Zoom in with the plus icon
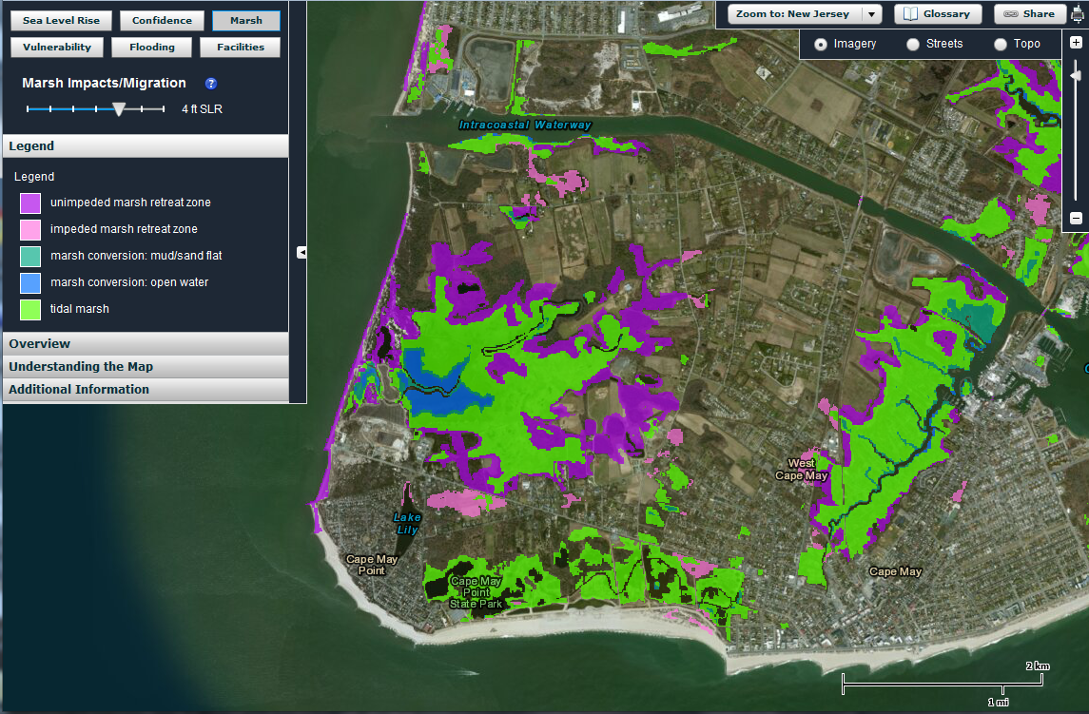This screenshot has height=714, width=1089. click(x=1076, y=42)
